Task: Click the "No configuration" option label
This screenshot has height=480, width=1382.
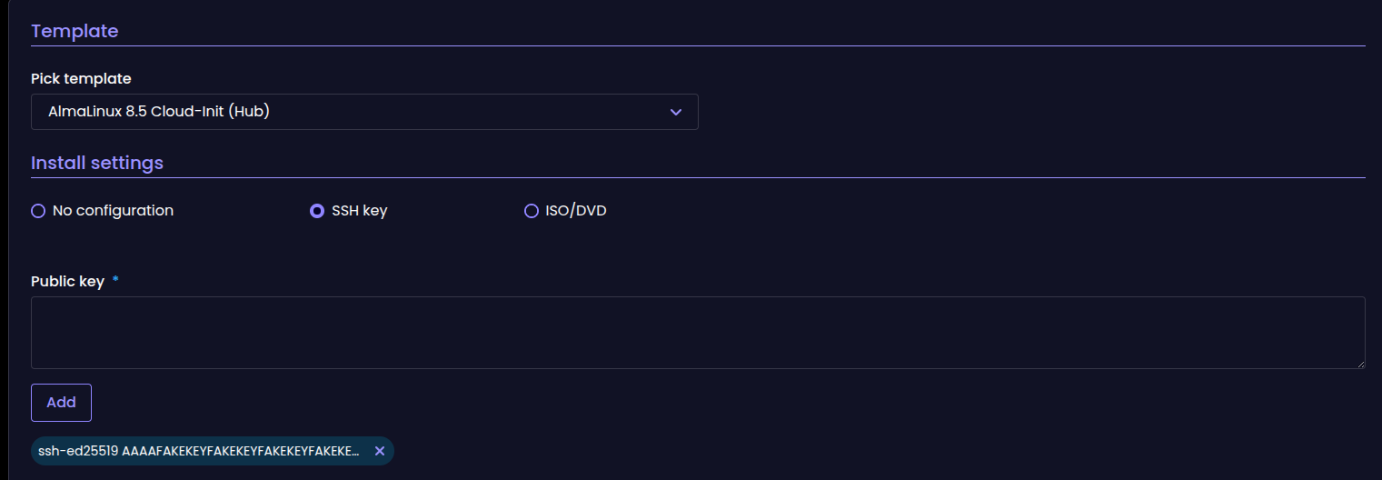Action: (x=113, y=211)
